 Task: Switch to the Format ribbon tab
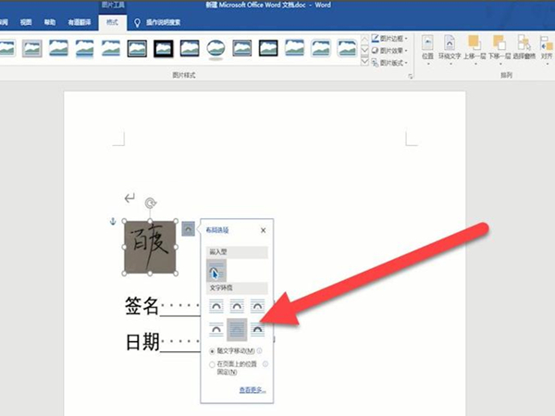(115, 20)
